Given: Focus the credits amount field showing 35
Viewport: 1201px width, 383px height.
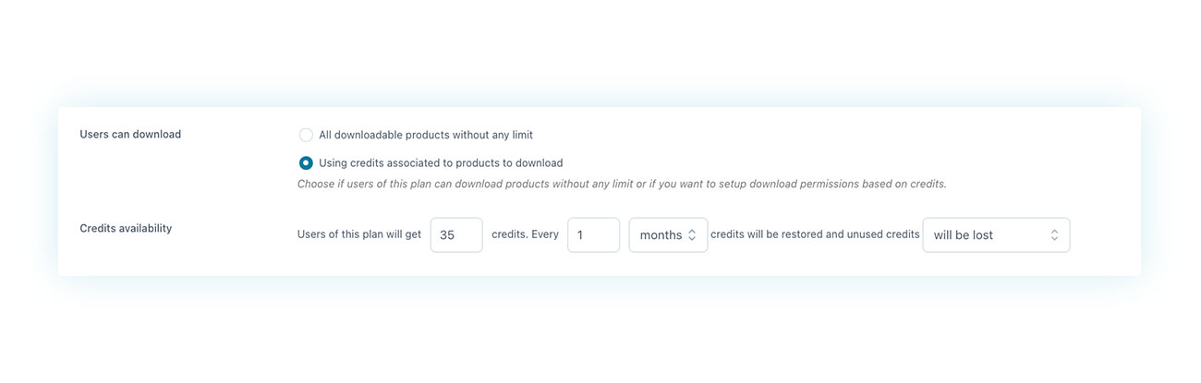Looking at the screenshot, I should (x=456, y=235).
